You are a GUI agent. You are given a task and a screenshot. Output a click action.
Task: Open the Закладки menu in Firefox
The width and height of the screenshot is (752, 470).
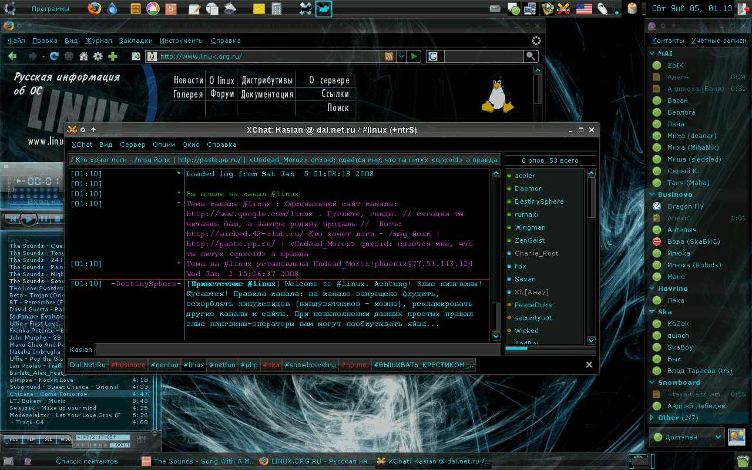[x=136, y=41]
